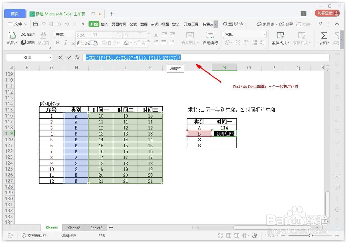Click the Review (审阅) tab
Screen dimensions: 347x243
tap(154, 24)
